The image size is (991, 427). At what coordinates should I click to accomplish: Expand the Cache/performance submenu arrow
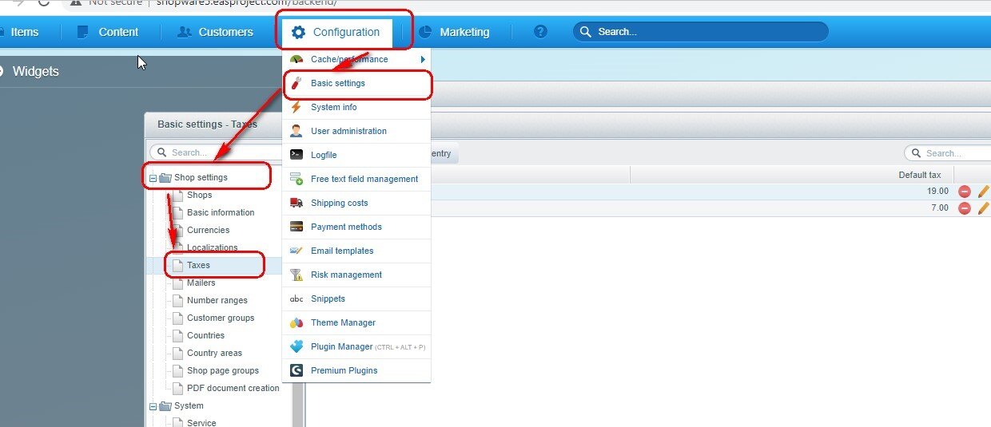(423, 59)
